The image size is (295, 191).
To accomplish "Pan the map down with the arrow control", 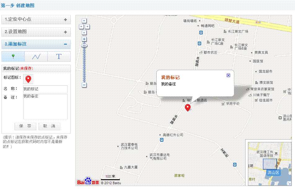I will 84,32.
